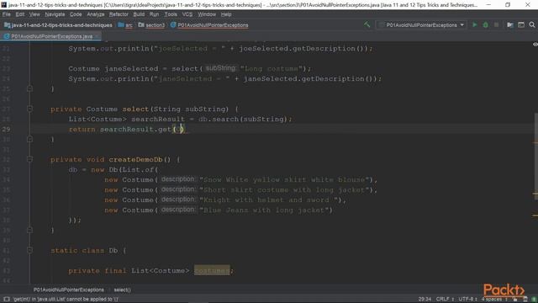Open Search Everywhere magnifier icon
Viewport: 538px width, 303px height.
532,24
